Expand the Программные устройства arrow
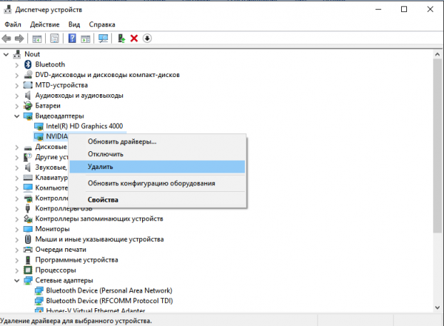Viewport: 444px width, 326px height. pos(17,260)
